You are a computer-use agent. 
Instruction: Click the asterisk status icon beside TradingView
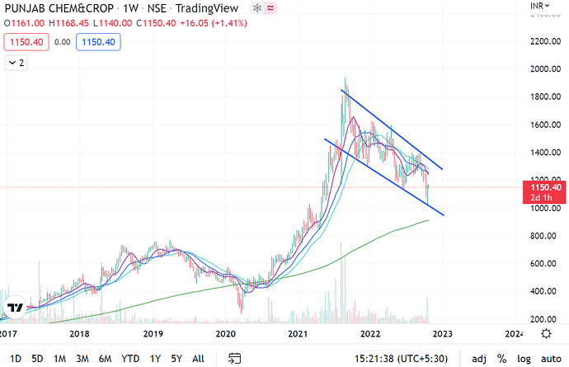(x=257, y=8)
